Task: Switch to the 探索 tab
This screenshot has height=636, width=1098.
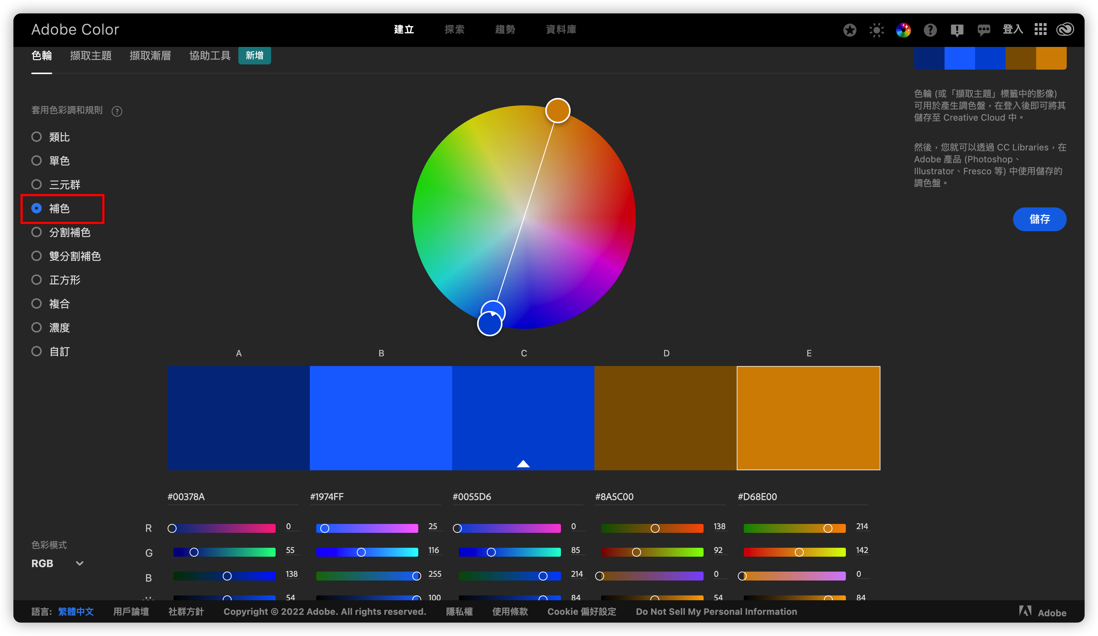Action: 454,29
